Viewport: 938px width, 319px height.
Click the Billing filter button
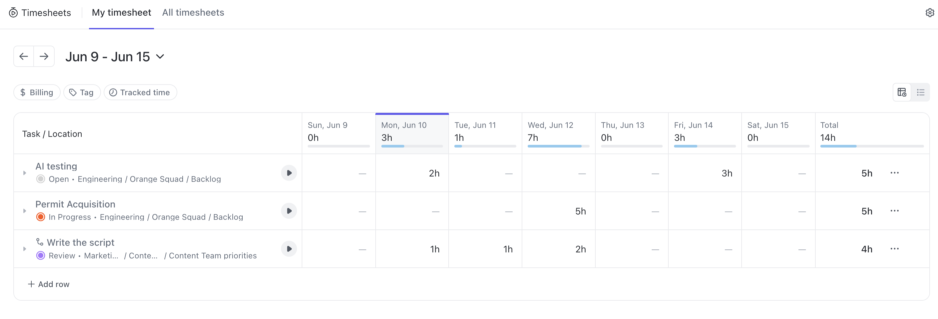(x=37, y=92)
